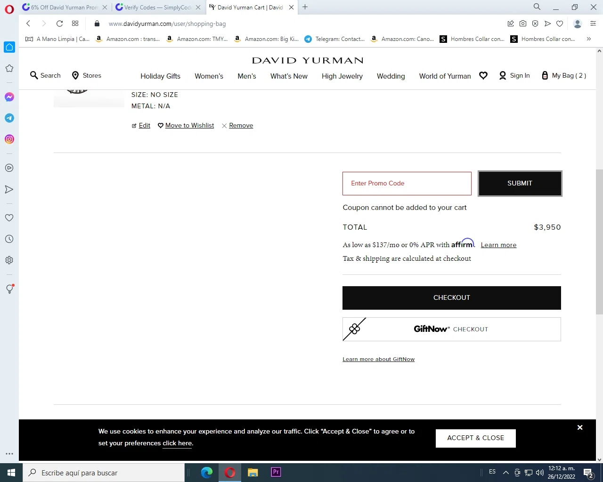Open What's New menu
603x482 pixels.
pos(289,76)
